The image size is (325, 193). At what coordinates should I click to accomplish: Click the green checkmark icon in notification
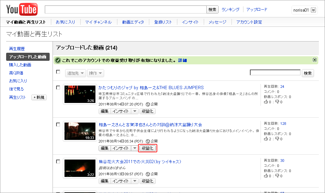58,60
